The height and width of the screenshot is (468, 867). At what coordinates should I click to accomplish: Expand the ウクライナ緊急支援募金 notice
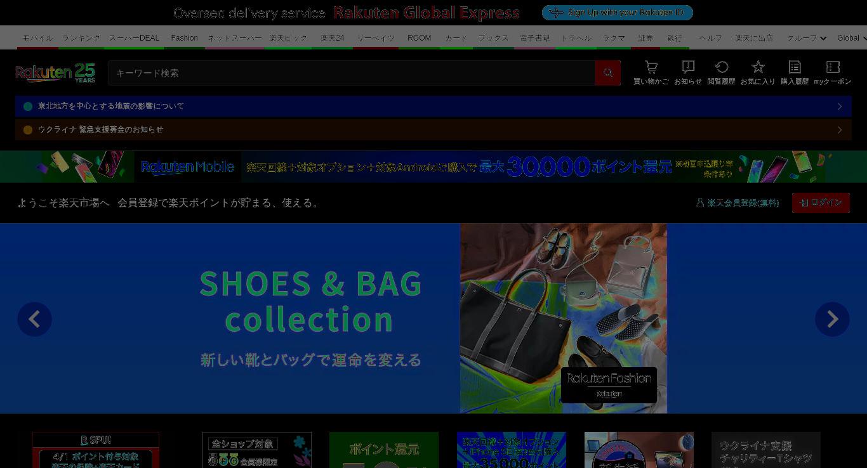pos(433,129)
